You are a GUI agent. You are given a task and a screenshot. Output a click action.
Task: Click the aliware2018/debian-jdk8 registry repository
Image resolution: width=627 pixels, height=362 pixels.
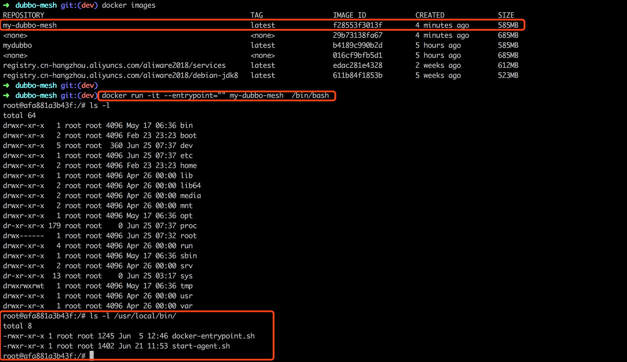click(x=121, y=75)
